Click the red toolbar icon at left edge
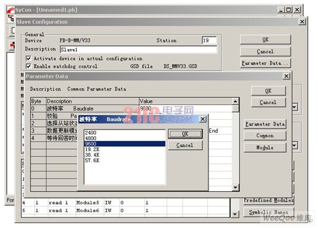318x228 pixels. 13,45
